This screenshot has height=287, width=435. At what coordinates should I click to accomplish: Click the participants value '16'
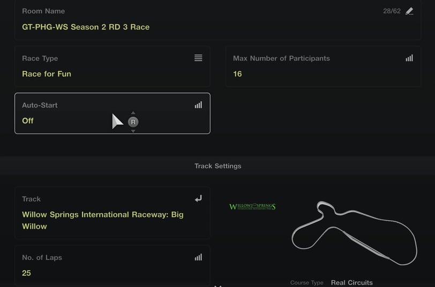(x=237, y=74)
